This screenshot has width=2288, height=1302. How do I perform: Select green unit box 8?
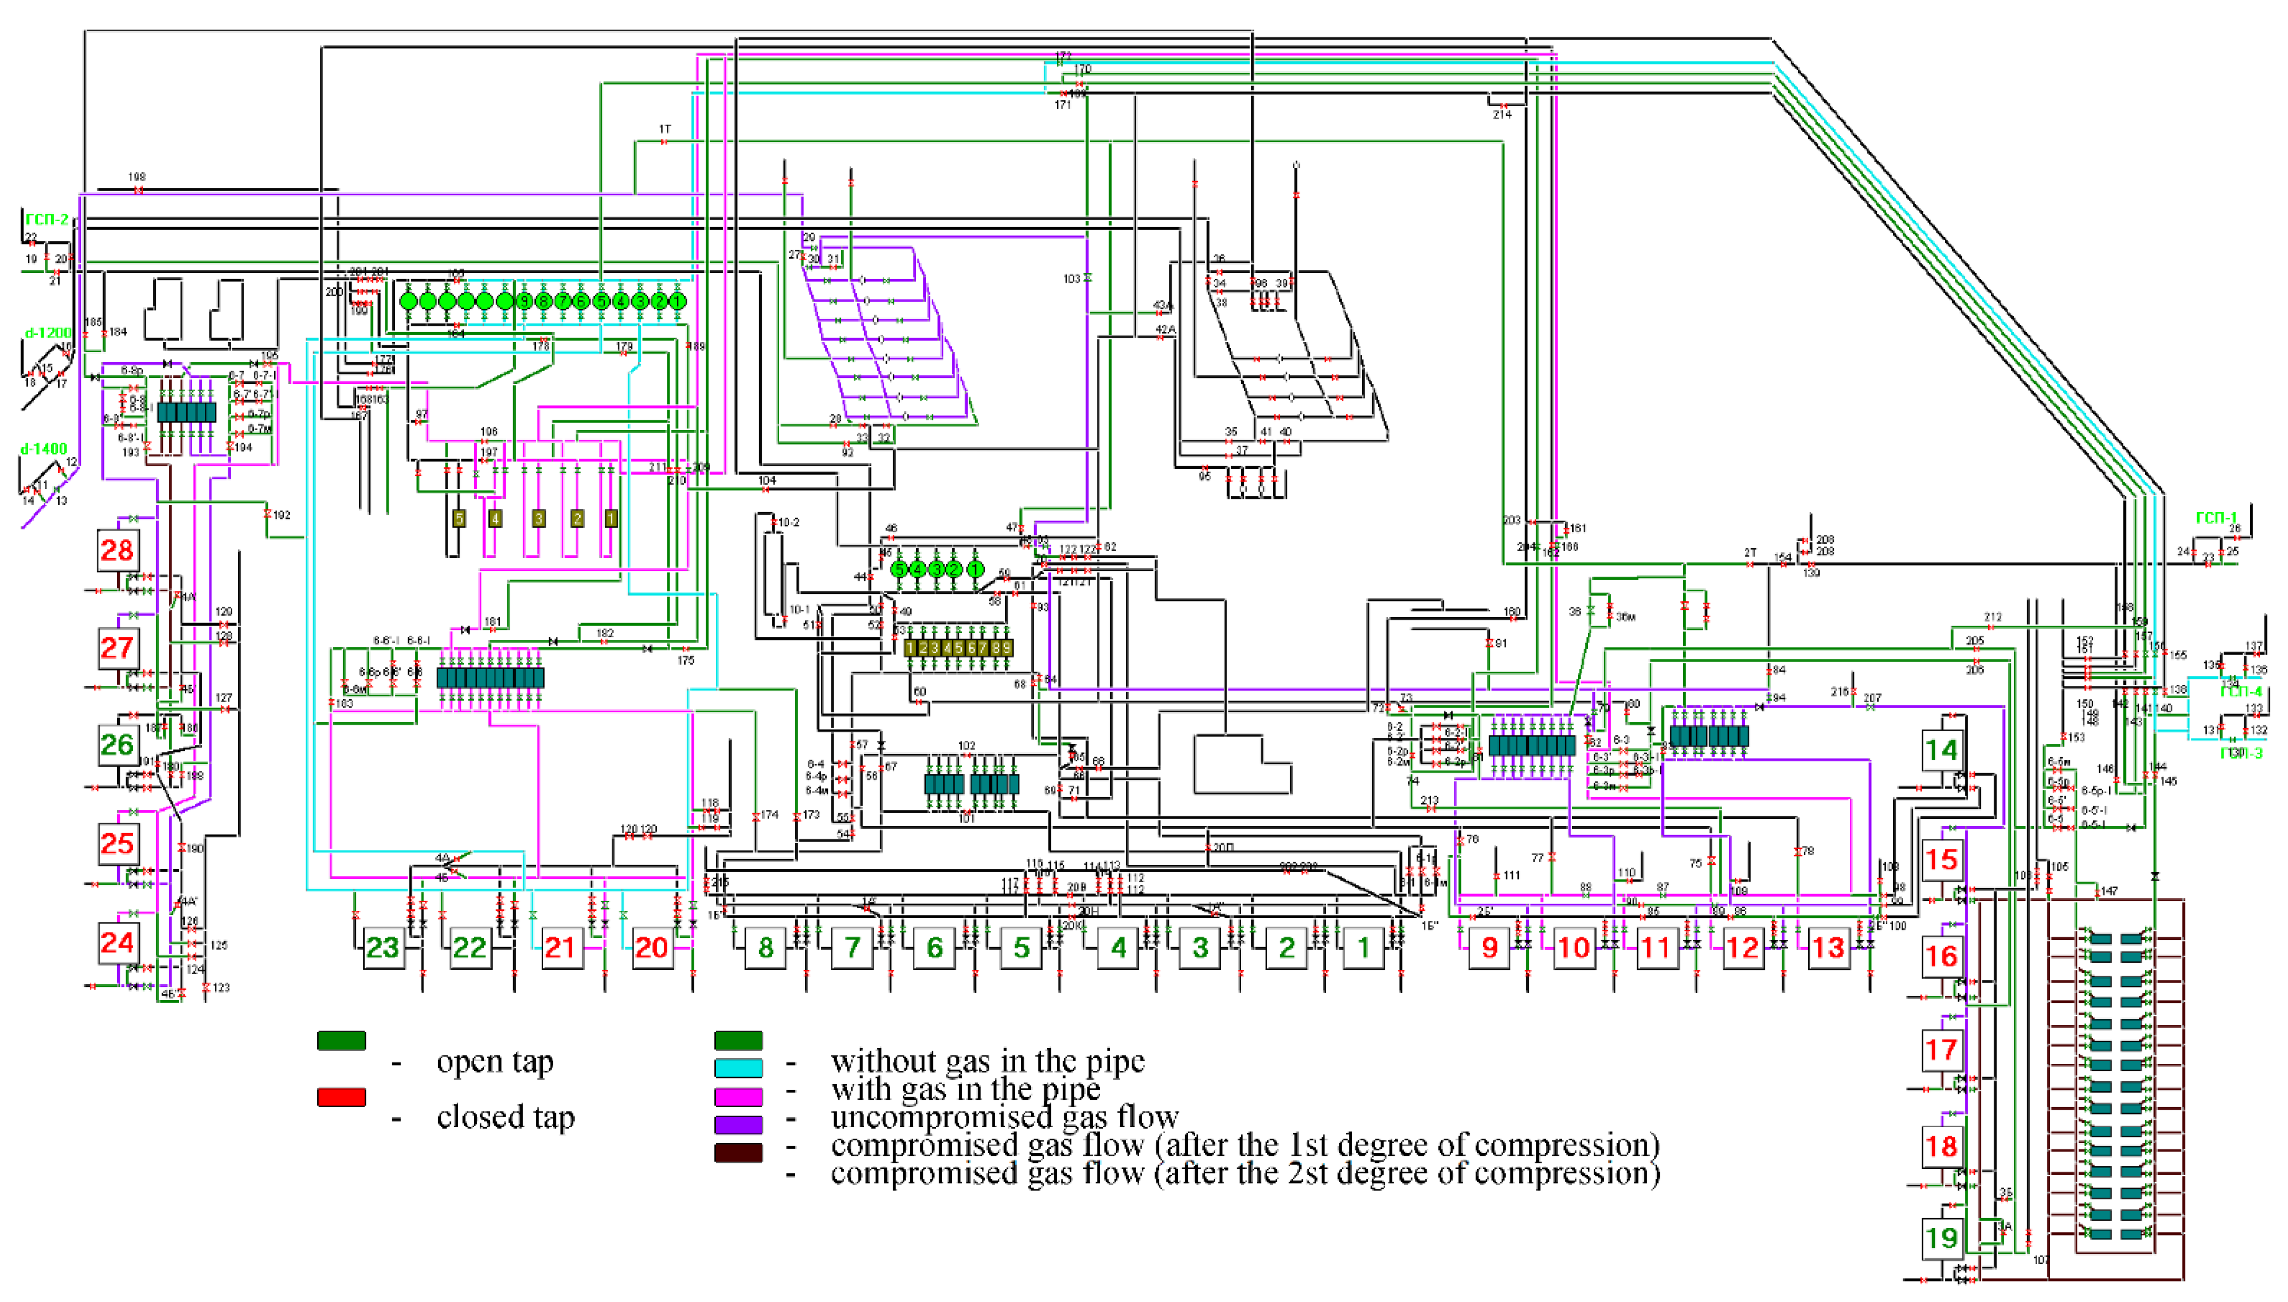765,947
